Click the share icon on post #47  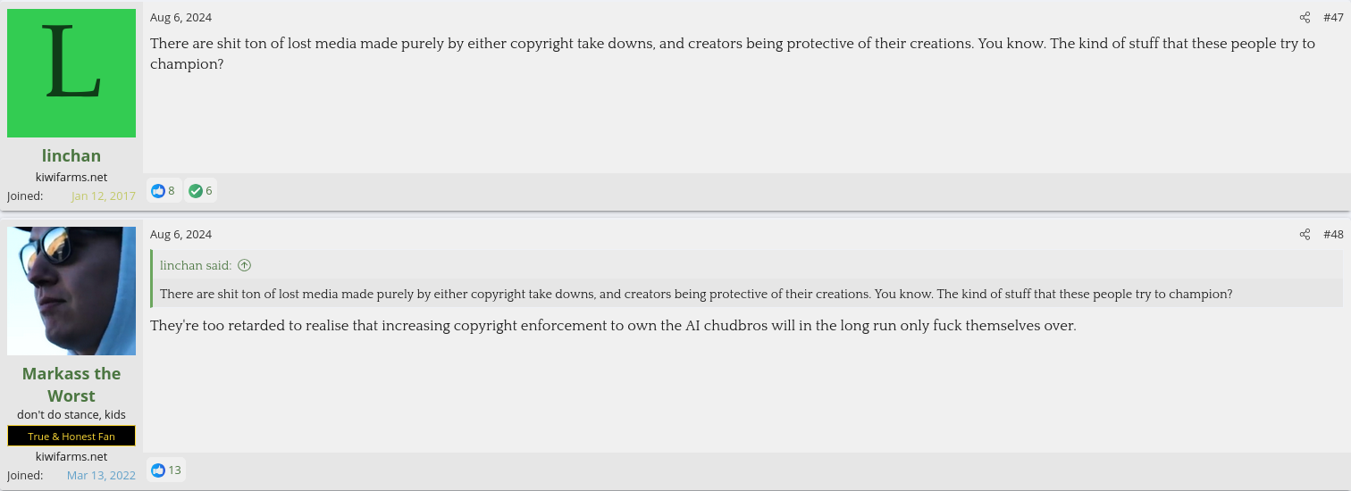tap(1305, 18)
